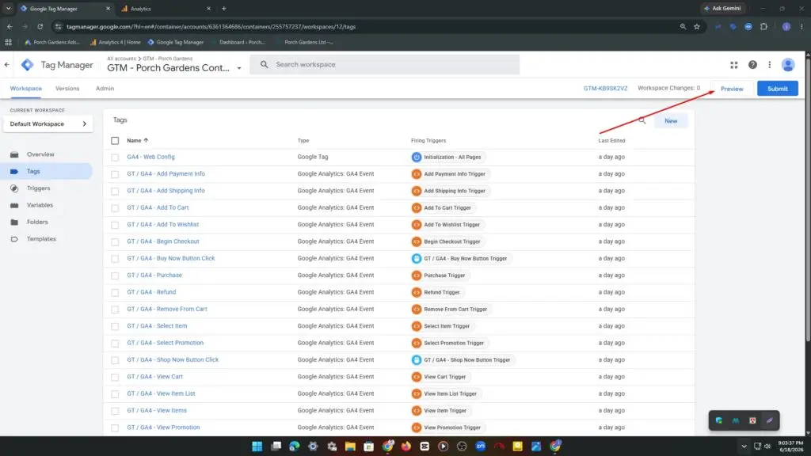Image resolution: width=811 pixels, height=456 pixels.
Task: Click the Folders sidebar icon
Action: (14, 222)
